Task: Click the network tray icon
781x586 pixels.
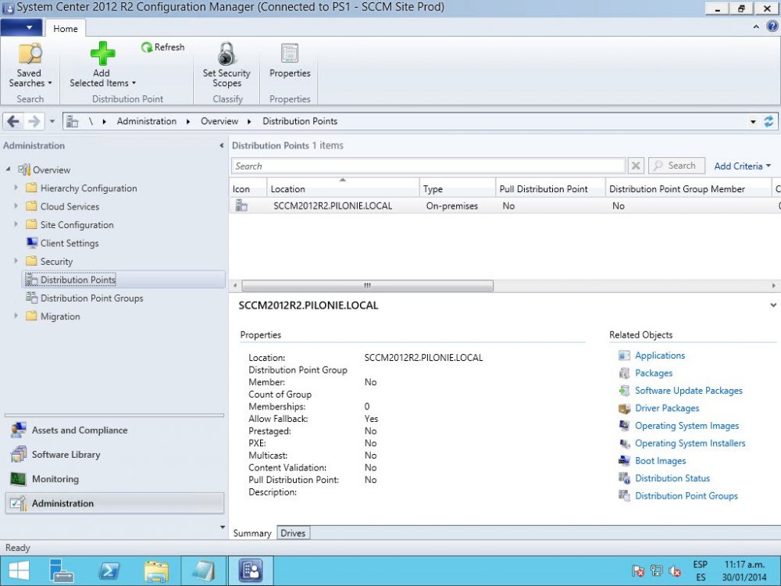Action: pyautogui.click(x=657, y=571)
